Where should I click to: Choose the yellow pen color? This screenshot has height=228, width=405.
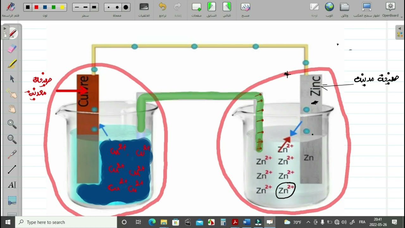click(x=62, y=7)
